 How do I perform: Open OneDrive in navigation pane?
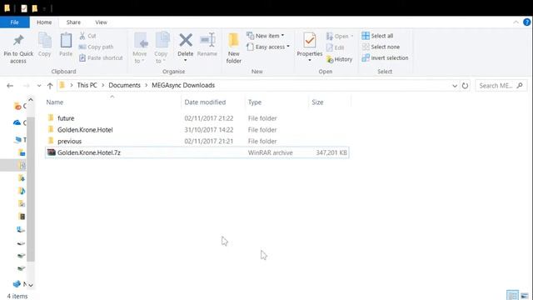(20, 122)
